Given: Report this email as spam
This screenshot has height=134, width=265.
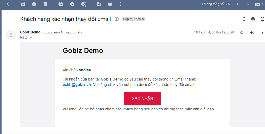Looking at the screenshot, I should 34,4.
